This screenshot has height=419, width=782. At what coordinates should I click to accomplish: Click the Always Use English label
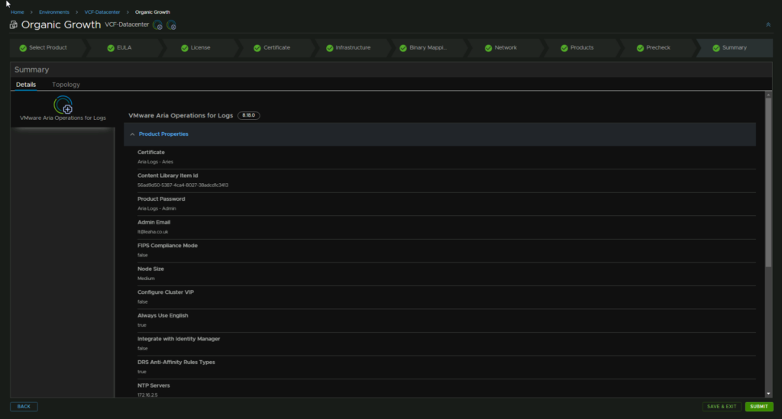[163, 315]
